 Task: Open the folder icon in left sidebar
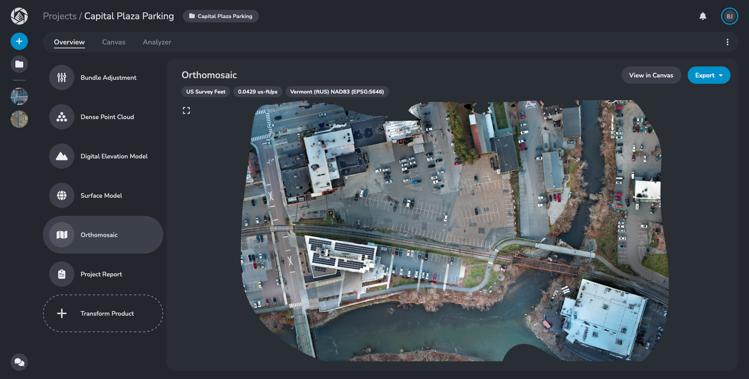click(19, 64)
